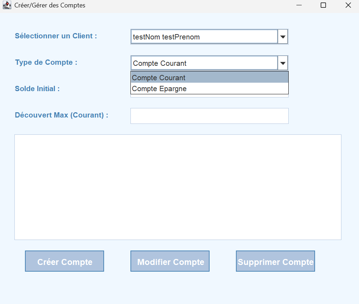
Task: Close the Créer/Gérer des Comptes window
Action: (348, 5)
